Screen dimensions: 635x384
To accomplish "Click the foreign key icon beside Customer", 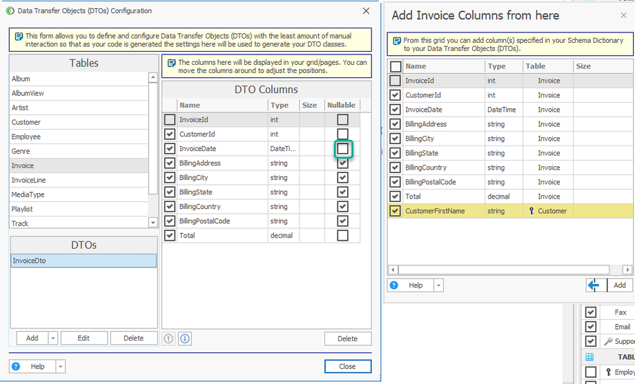I will [531, 211].
